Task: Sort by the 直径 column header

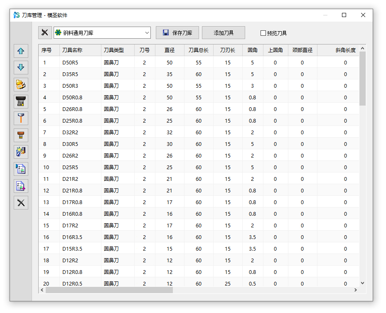Action: coord(170,50)
